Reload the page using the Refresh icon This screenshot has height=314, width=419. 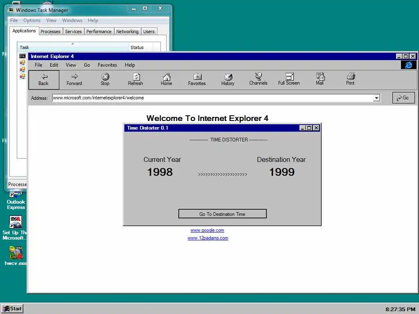pos(135,80)
